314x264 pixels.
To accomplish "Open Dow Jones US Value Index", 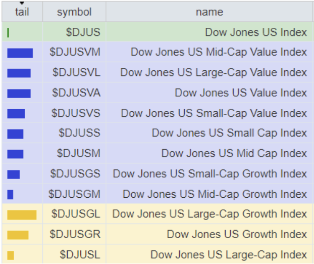I will point(241,93).
